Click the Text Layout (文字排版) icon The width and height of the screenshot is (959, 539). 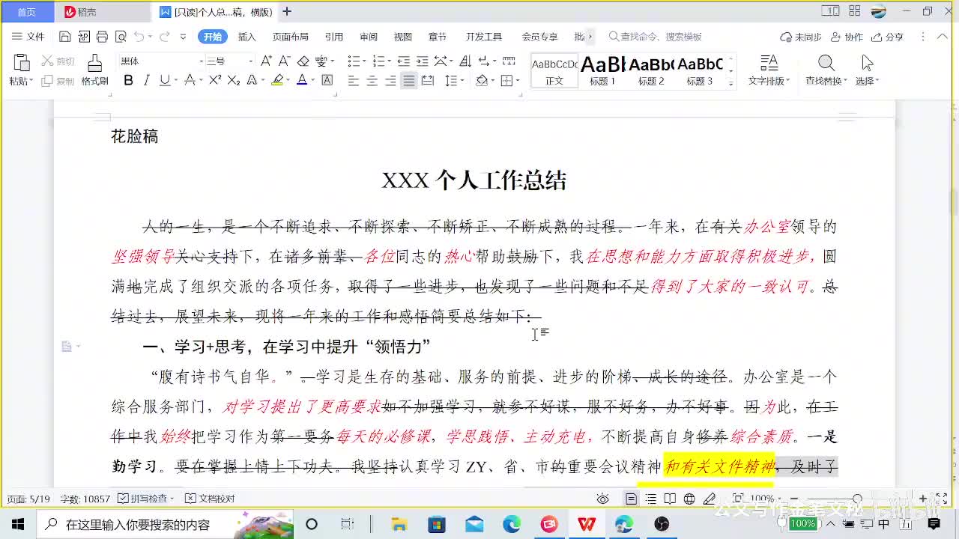[x=769, y=70]
